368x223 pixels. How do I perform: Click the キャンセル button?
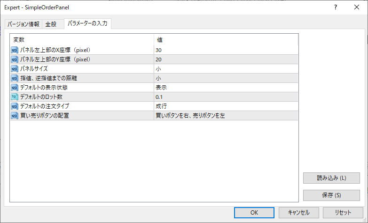pos(299,213)
